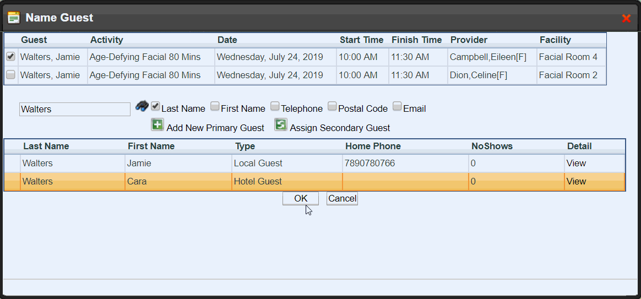Screen dimensions: 641x299
Task: Click the Last Name column header
Action: 46,146
